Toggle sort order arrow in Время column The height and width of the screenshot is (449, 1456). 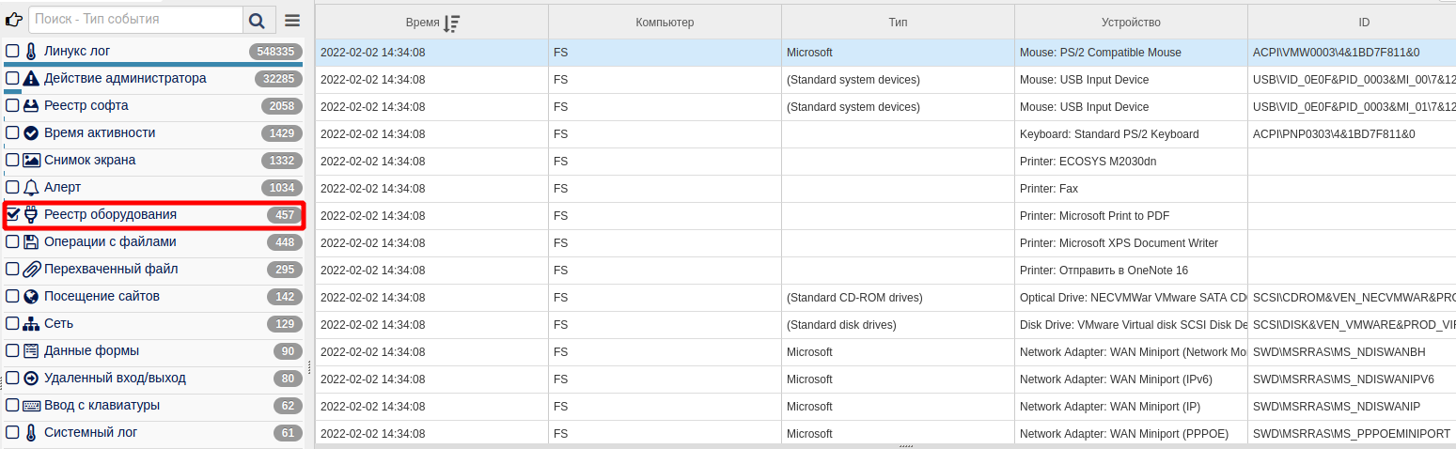pyautogui.click(x=451, y=23)
